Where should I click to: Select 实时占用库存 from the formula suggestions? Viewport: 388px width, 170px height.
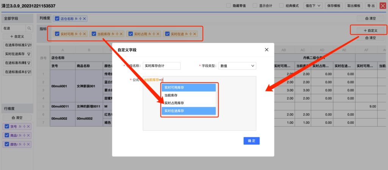[189, 103]
